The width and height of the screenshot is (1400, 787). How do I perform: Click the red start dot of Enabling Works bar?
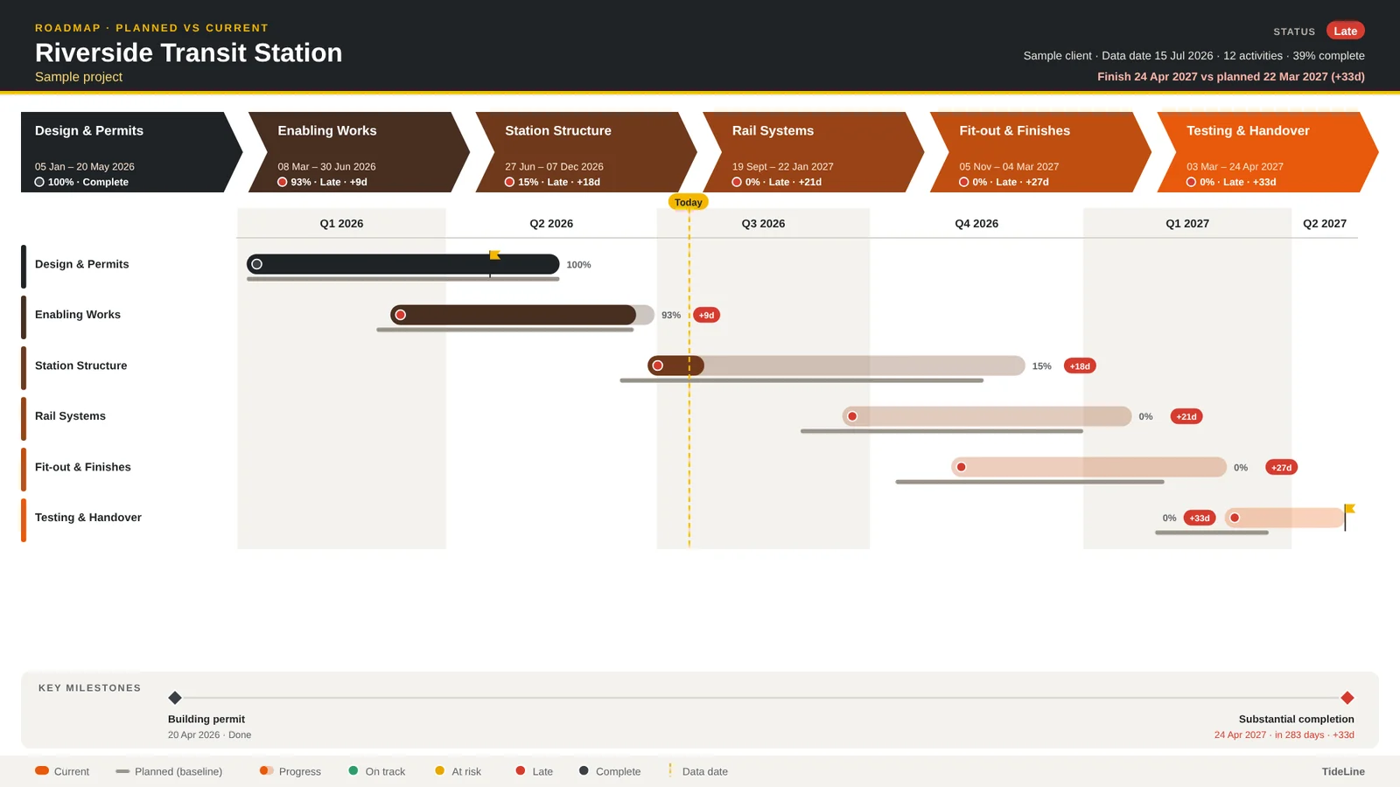tap(400, 315)
